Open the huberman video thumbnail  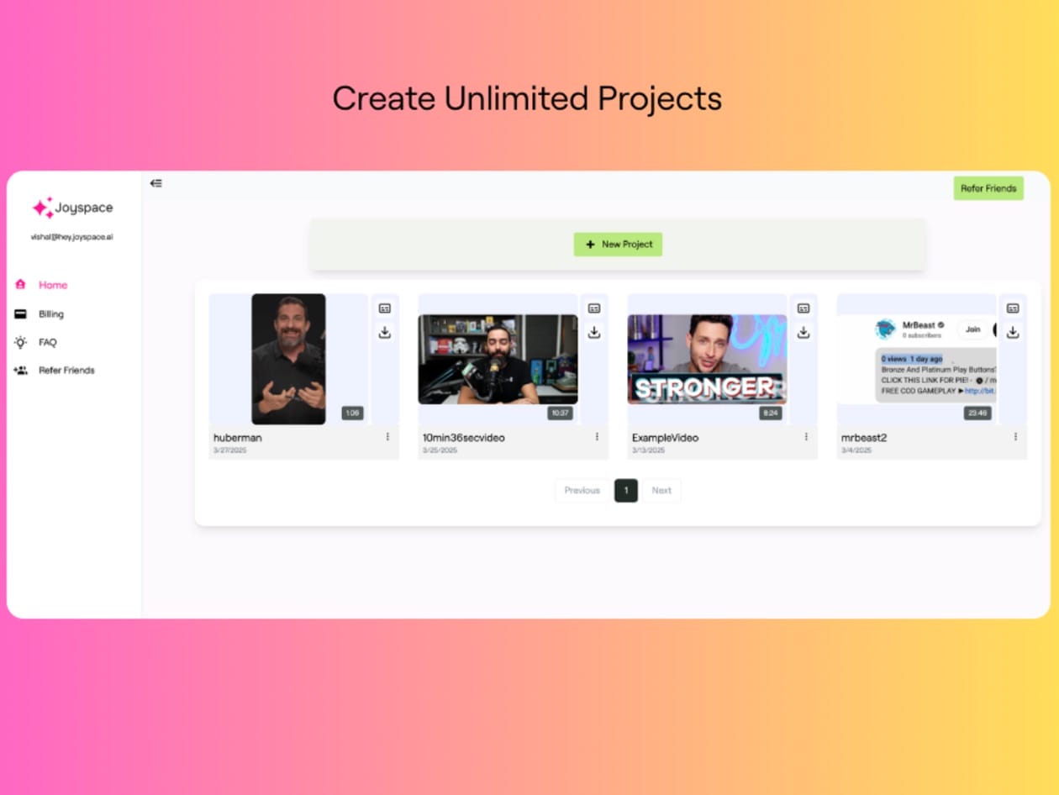tap(288, 359)
